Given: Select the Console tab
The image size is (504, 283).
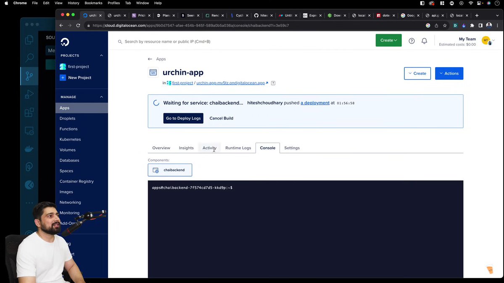Looking at the screenshot, I should (267, 148).
